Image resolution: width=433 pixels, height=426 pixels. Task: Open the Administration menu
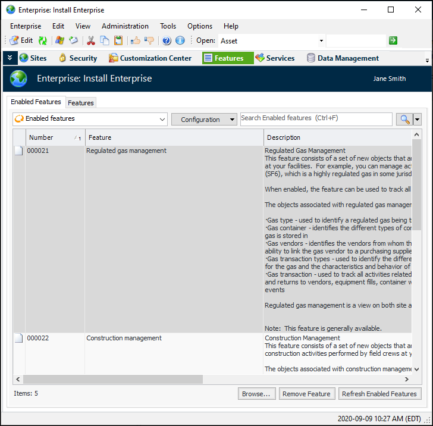click(125, 26)
